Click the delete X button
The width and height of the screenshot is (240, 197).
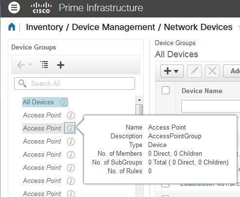[x=212, y=71]
